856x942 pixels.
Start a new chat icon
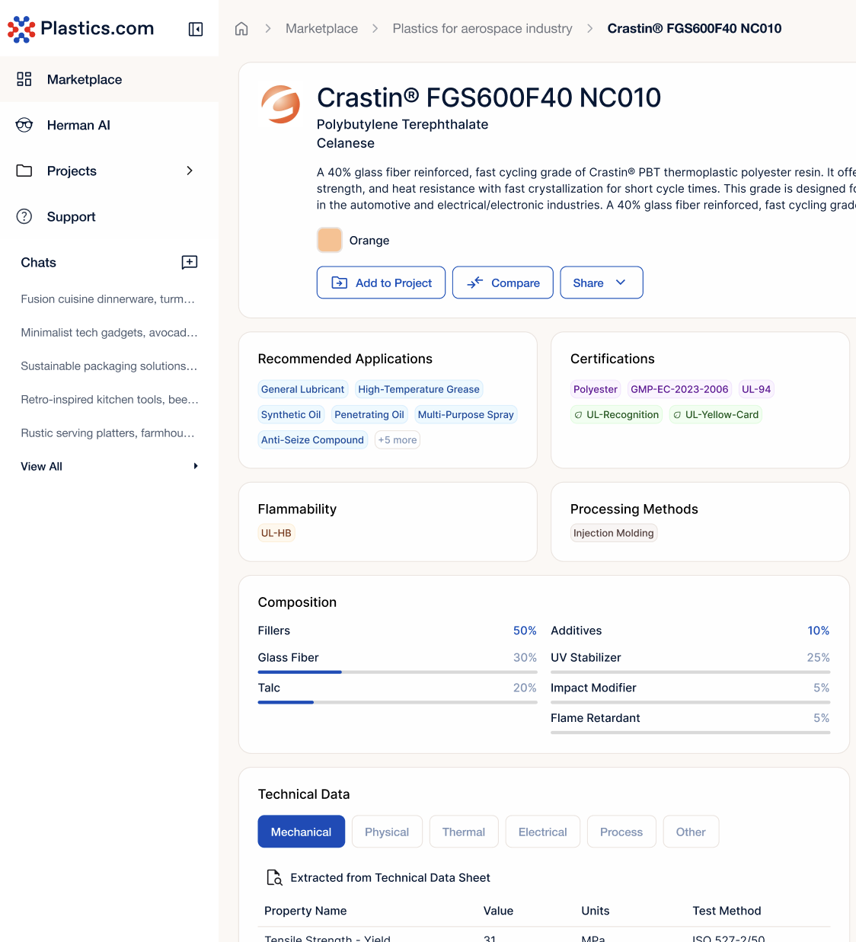(x=190, y=262)
